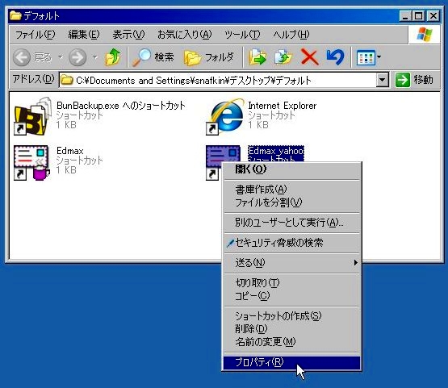
Task: Select the Edmax shortcut icon
Action: click(31, 163)
